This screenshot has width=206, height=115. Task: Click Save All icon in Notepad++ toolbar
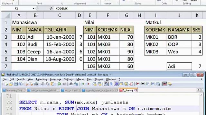21,84
